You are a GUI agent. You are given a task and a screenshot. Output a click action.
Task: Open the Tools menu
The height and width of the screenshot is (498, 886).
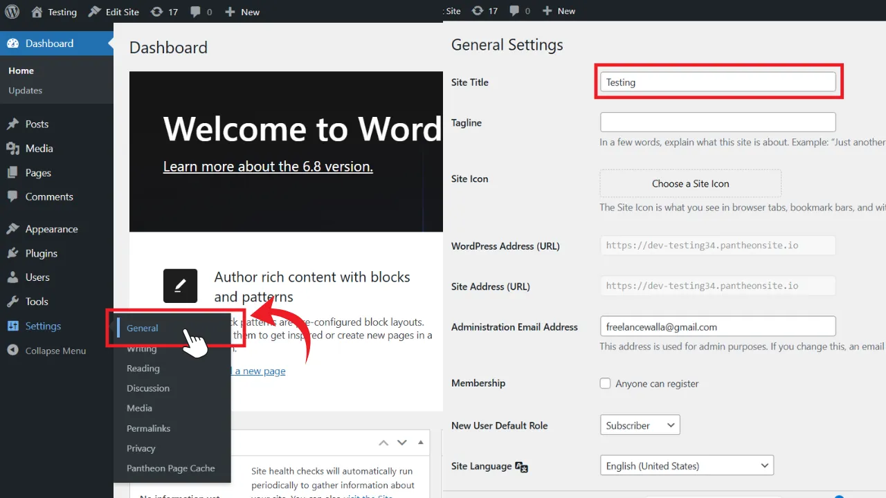point(37,302)
